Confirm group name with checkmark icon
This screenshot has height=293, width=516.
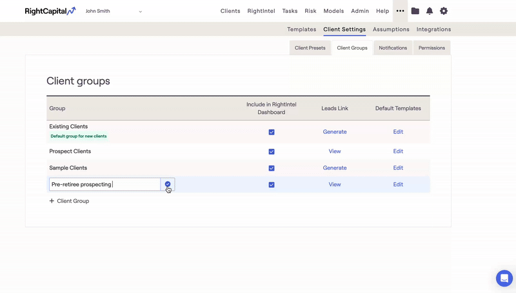tap(168, 184)
